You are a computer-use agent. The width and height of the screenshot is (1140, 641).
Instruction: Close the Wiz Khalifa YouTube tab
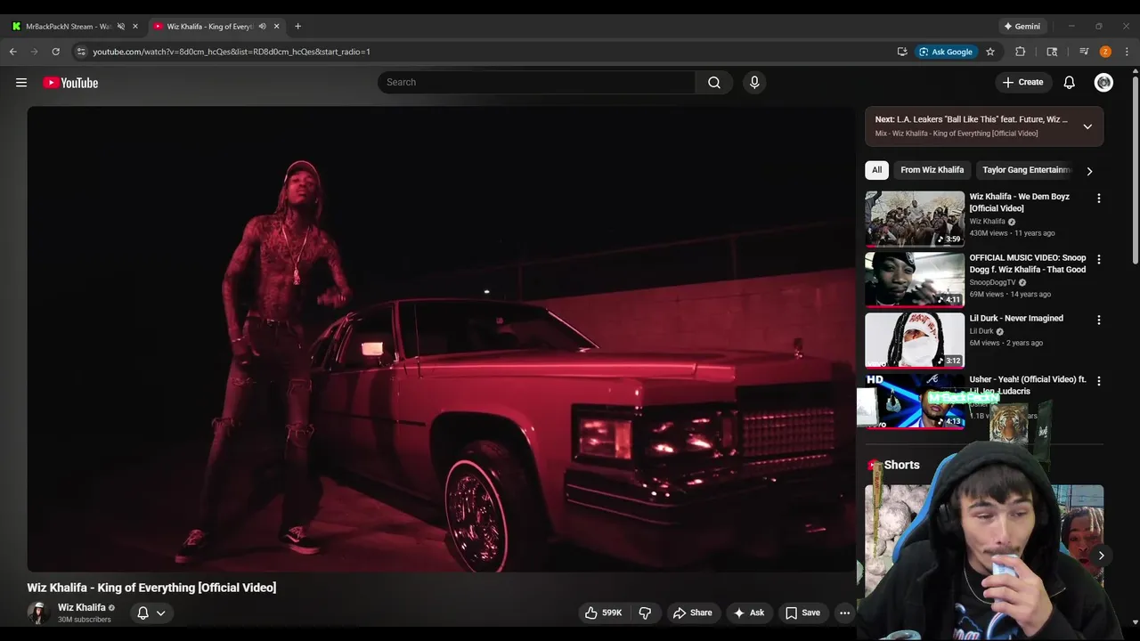tap(276, 26)
